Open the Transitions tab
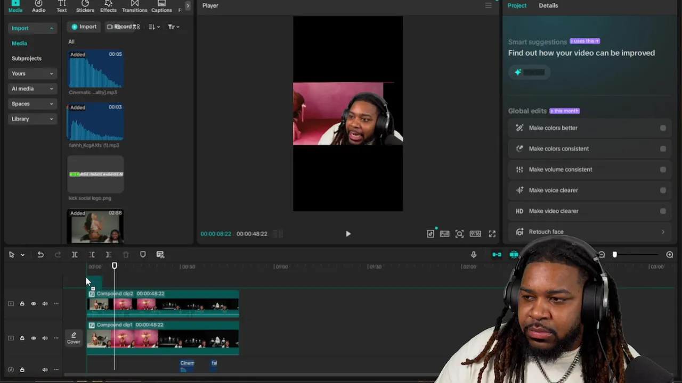The image size is (682, 383). click(134, 6)
